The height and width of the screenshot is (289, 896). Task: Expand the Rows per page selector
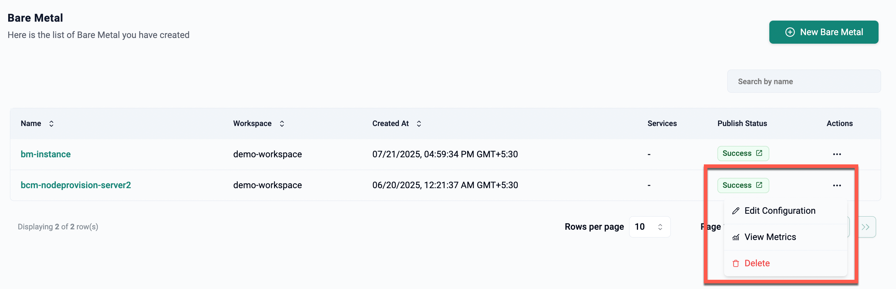pos(650,227)
